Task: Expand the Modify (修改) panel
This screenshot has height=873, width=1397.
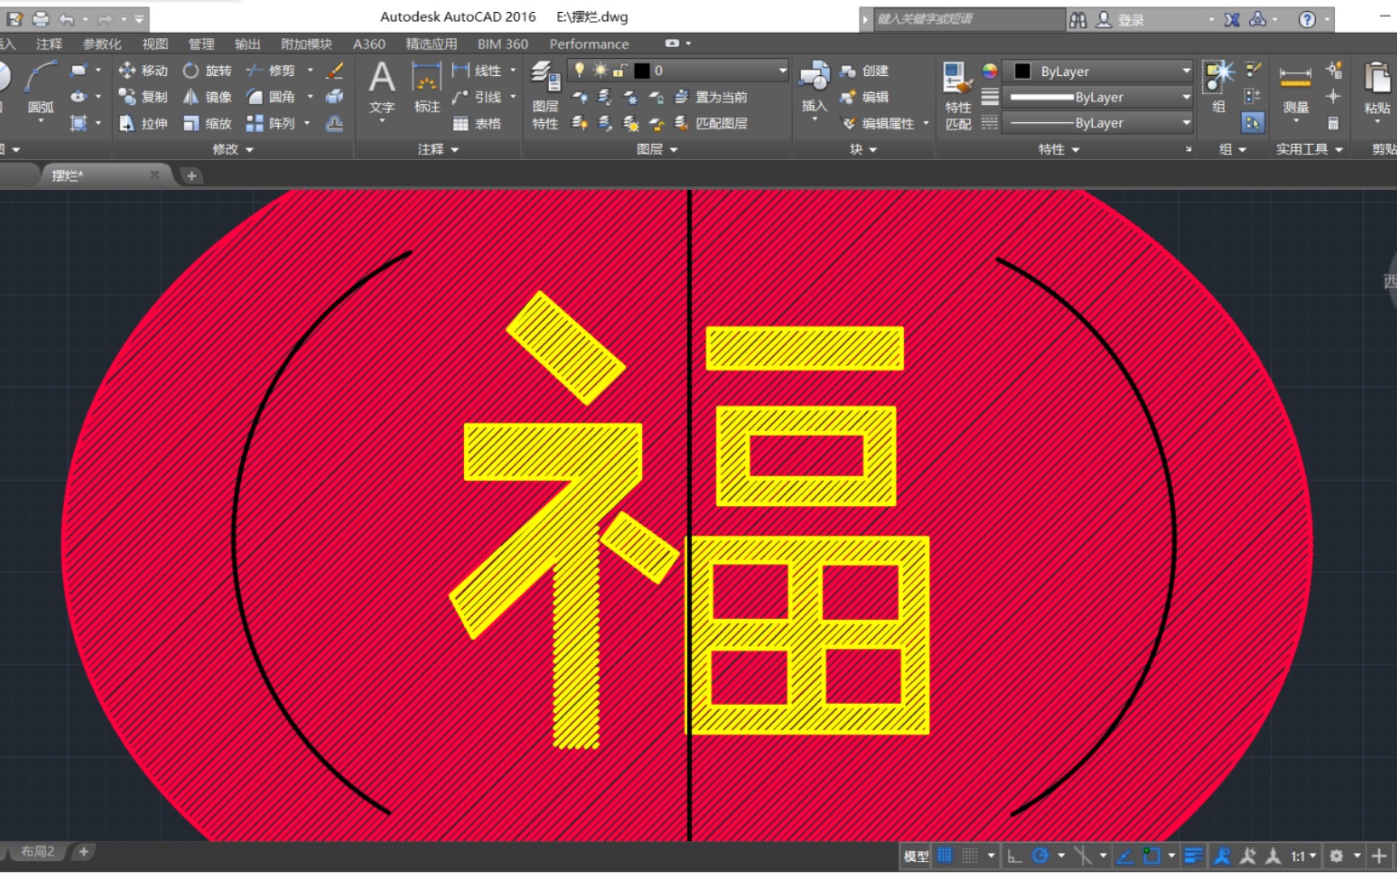Action: pos(233,149)
